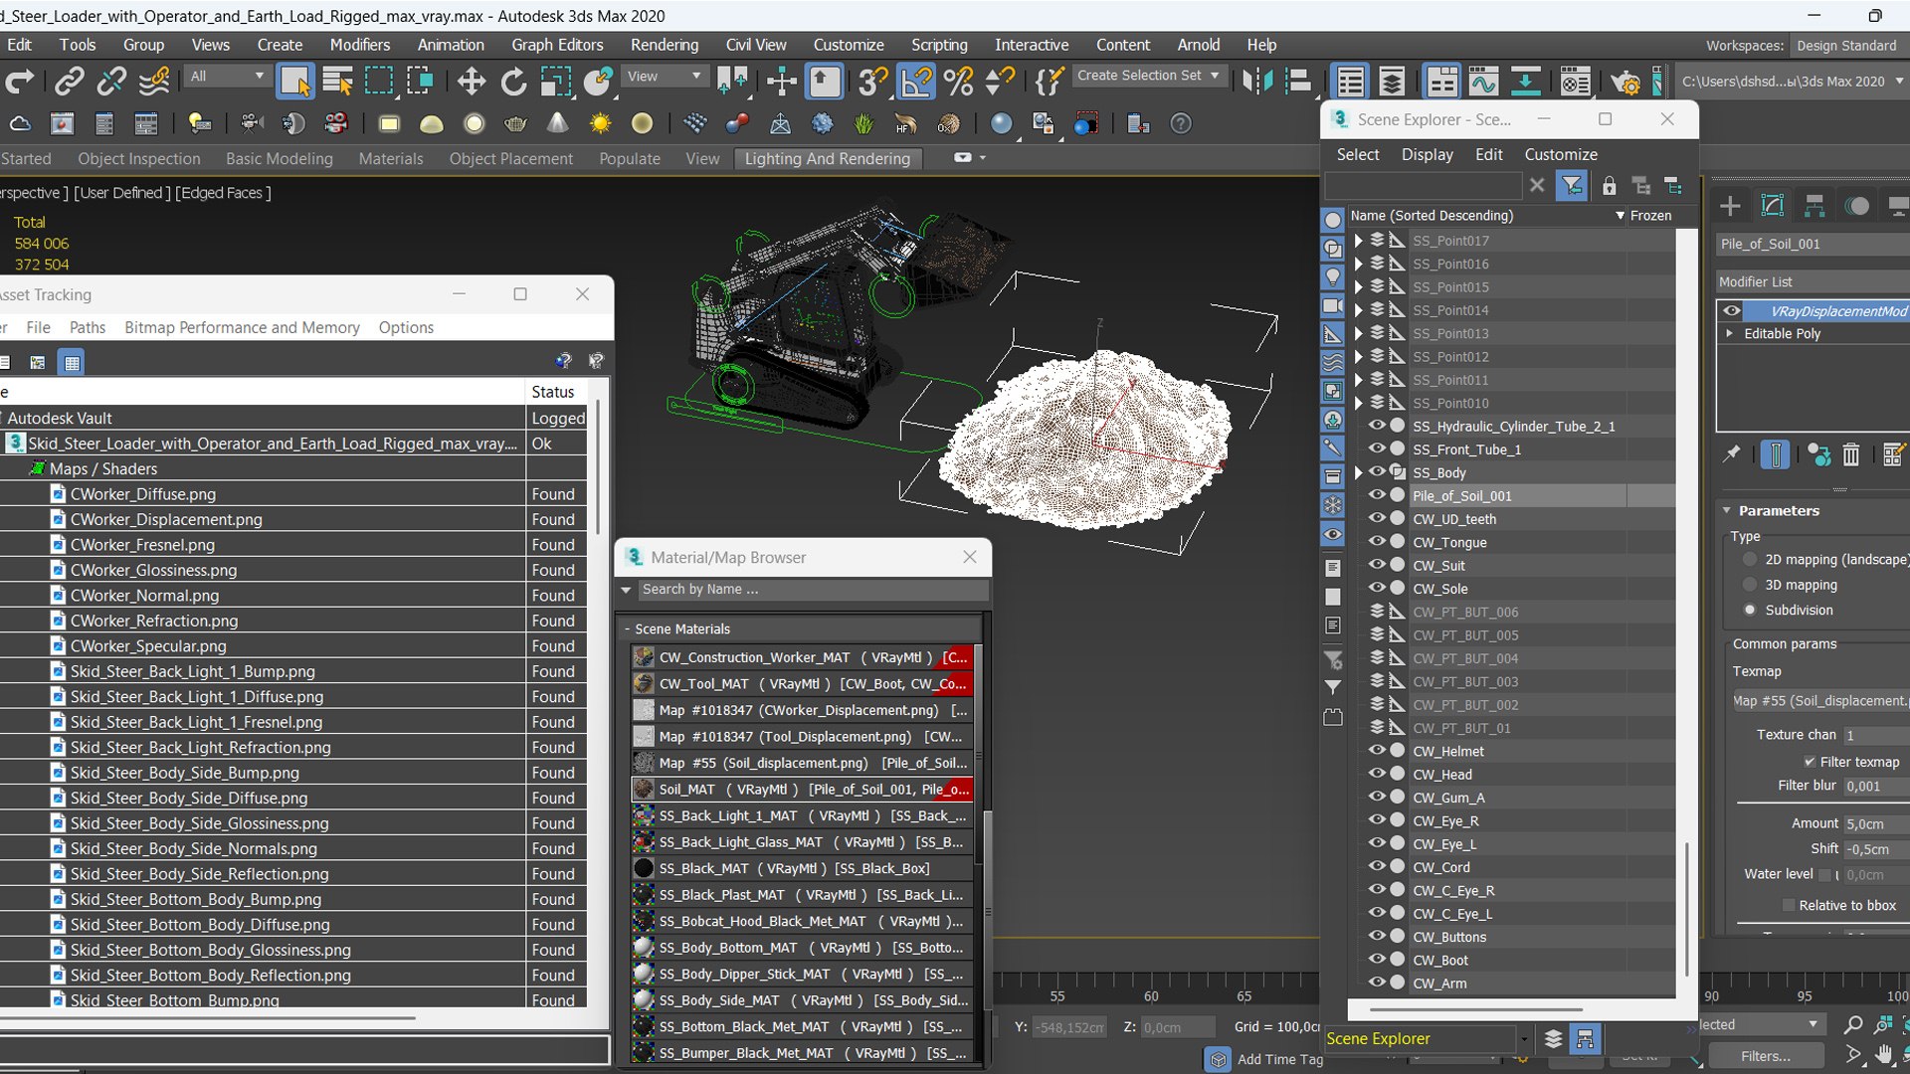The image size is (1910, 1074).
Task: Switch to Object Placement ribbon tab
Action: [510, 159]
